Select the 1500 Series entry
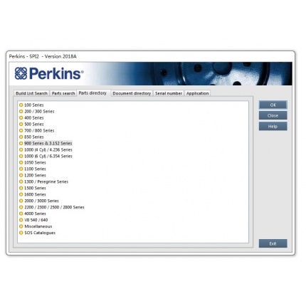The height and width of the screenshot is (306, 306). [35, 188]
